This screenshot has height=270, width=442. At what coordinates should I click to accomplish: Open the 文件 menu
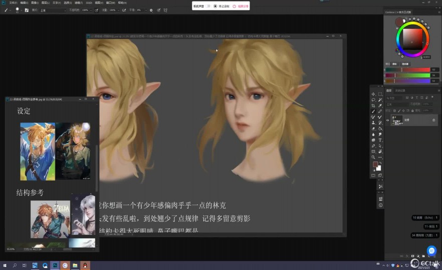(x=13, y=3)
